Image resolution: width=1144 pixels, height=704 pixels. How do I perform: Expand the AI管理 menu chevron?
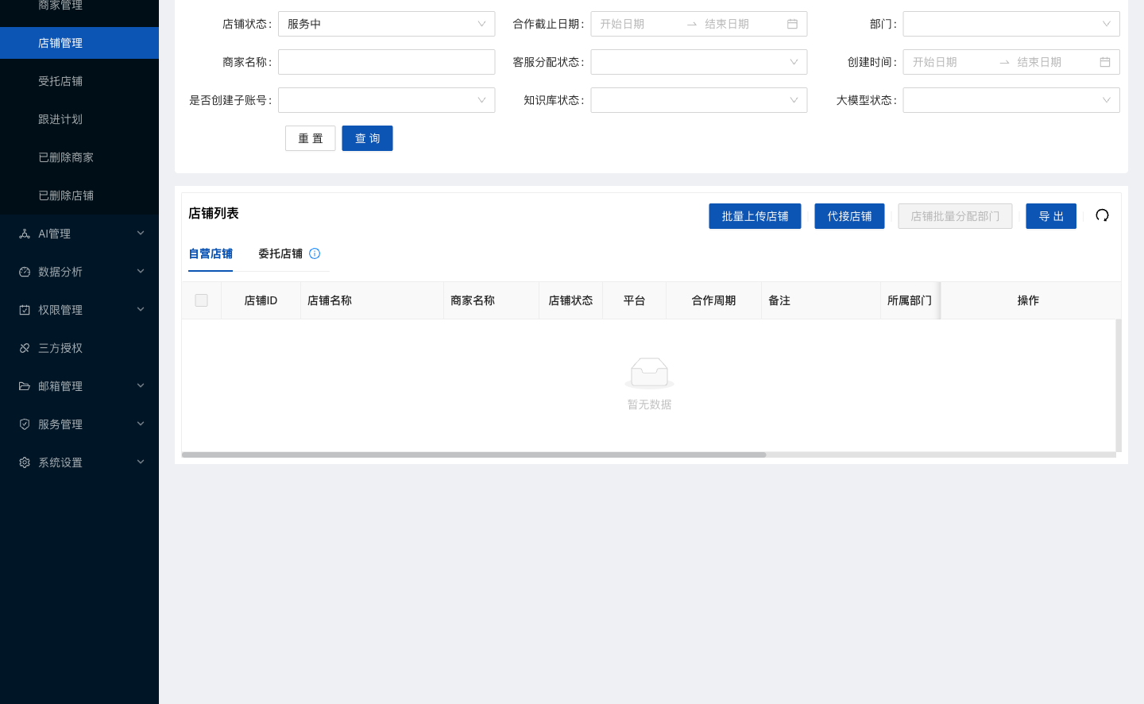[141, 233]
